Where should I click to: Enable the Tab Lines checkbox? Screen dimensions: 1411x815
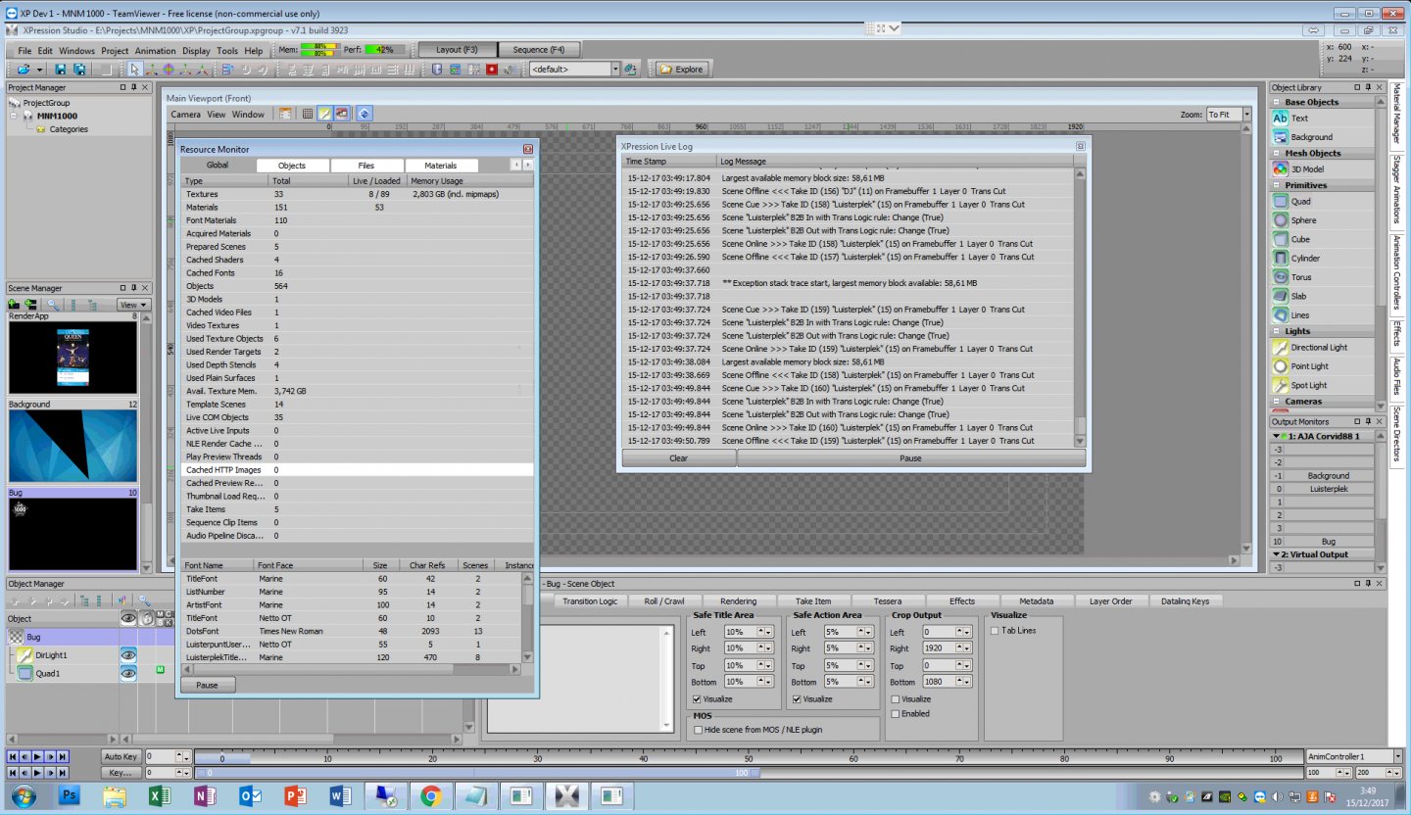[x=995, y=631]
